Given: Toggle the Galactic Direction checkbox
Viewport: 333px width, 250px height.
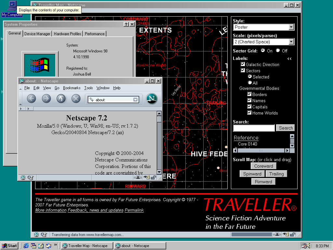Looking at the screenshot, I should pos(243,64).
